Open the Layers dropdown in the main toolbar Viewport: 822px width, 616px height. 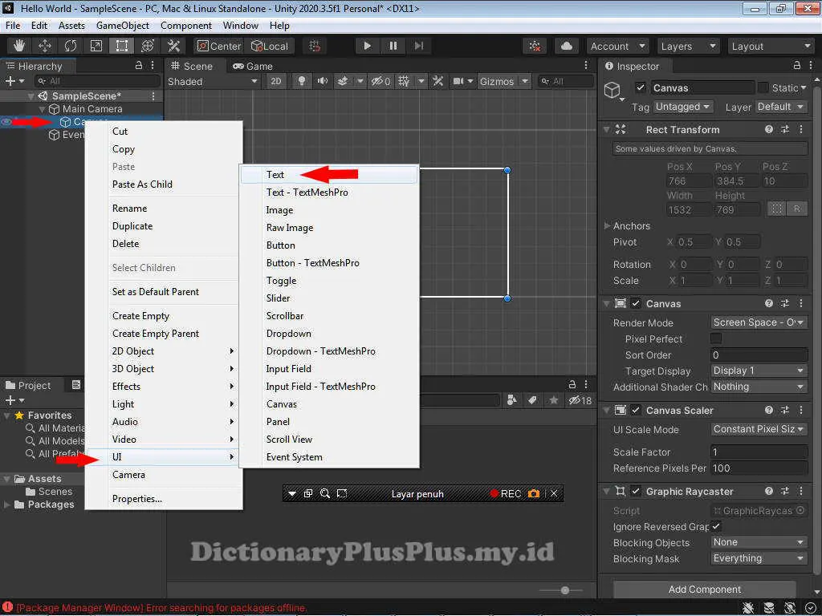point(688,46)
